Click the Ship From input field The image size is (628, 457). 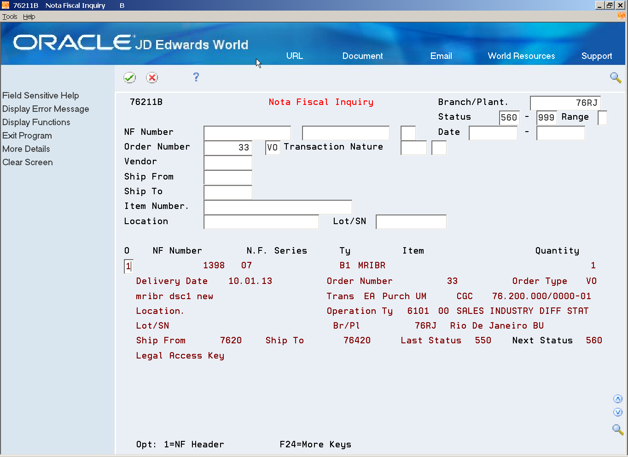tap(228, 177)
